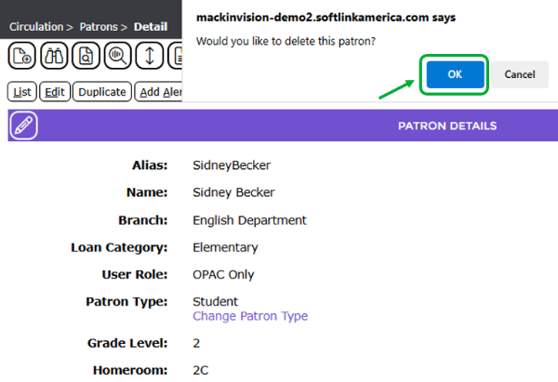Click the up-down sort arrow icon

(150, 56)
